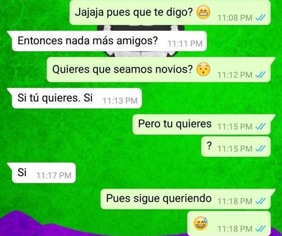Select the 'Jajaja pues que te digo?' message

(170, 12)
